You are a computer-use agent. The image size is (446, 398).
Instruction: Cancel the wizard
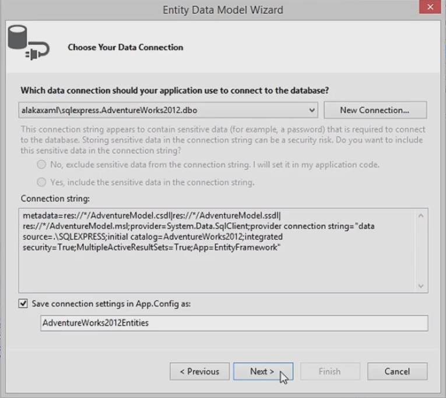pyautogui.click(x=398, y=371)
